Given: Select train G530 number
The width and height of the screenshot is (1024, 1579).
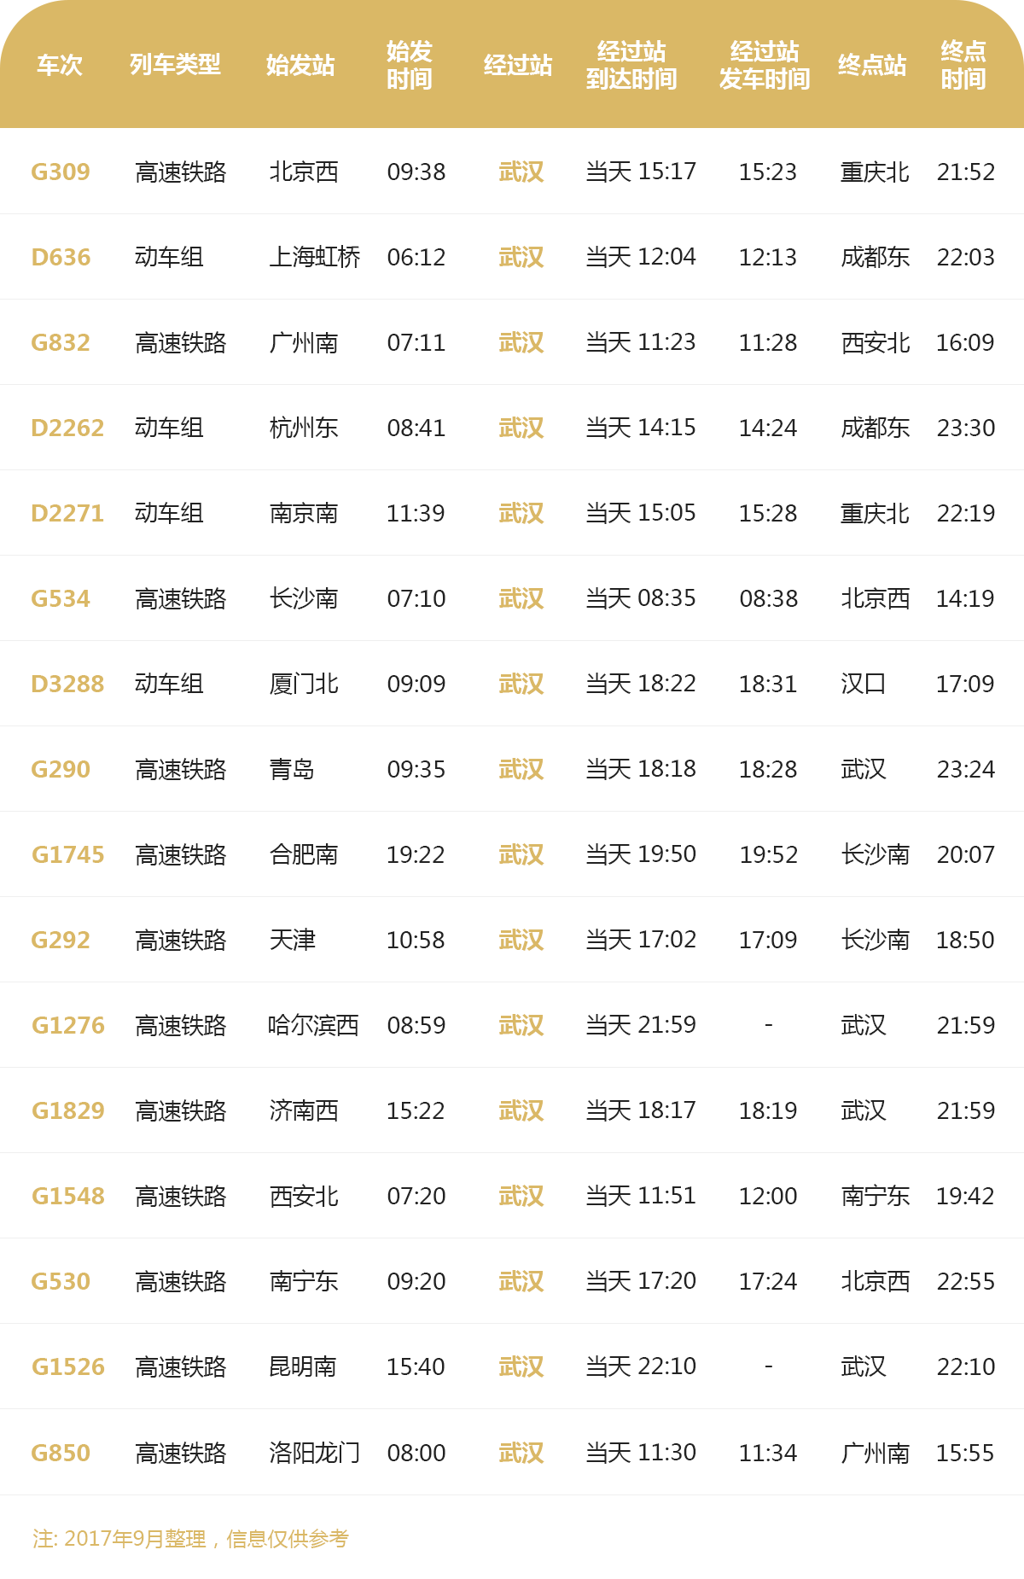Looking at the screenshot, I should (x=61, y=1281).
